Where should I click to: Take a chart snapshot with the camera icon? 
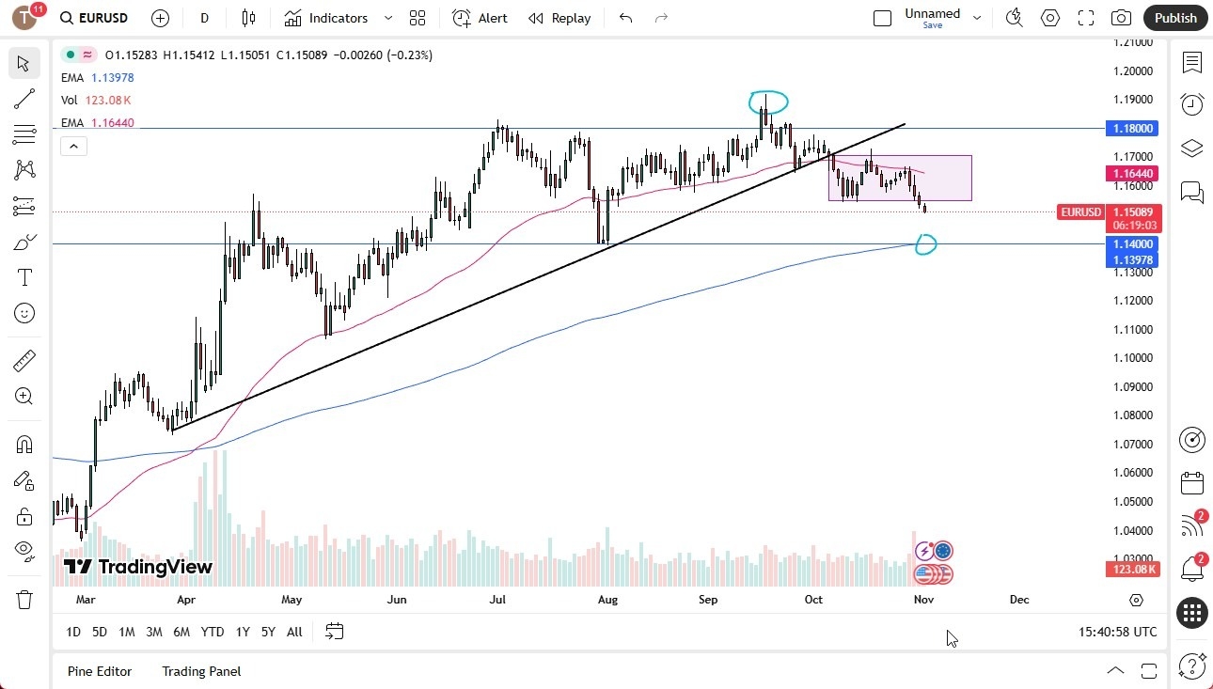[1121, 18]
